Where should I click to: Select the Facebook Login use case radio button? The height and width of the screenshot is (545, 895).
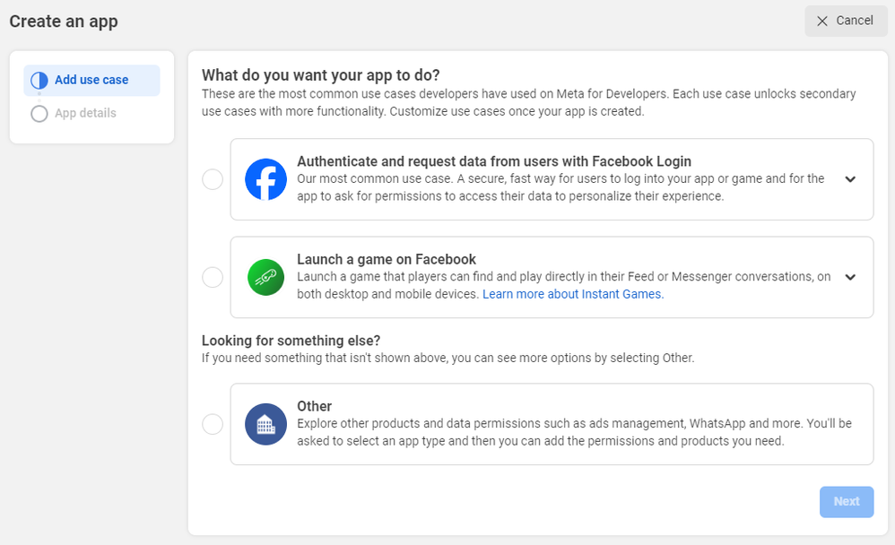tap(213, 179)
